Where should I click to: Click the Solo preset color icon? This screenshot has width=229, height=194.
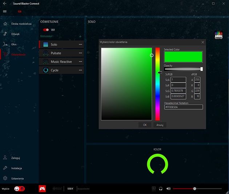click(46, 45)
